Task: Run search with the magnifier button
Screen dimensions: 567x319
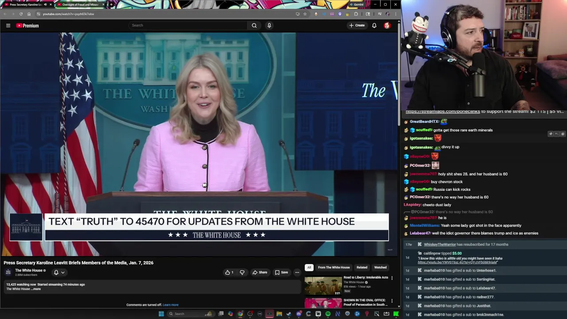Action: click(254, 25)
